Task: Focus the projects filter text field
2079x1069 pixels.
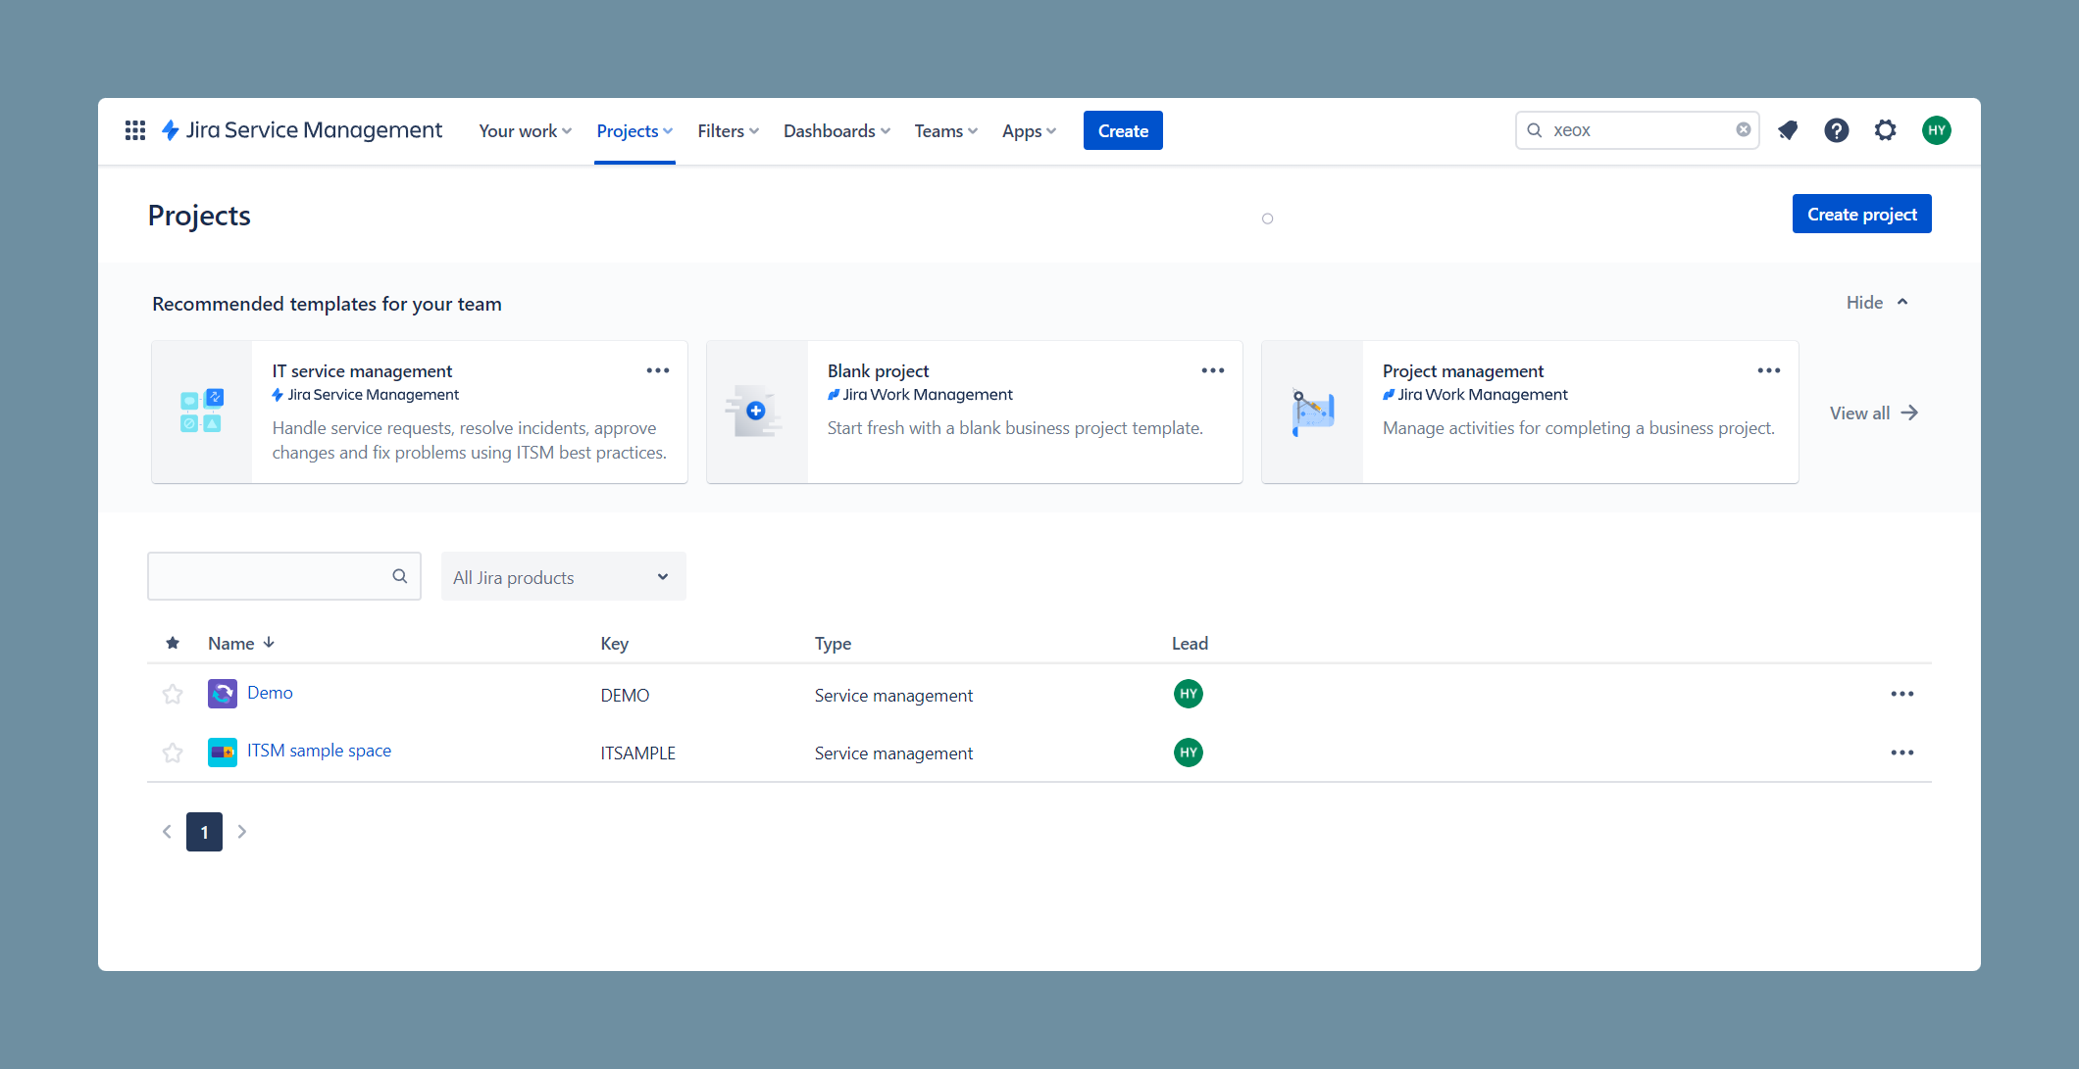Action: point(284,576)
